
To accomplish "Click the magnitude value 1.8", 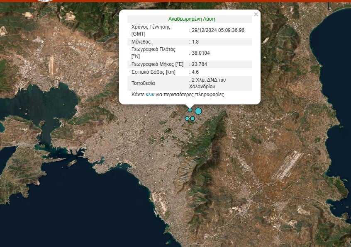I will point(195,42).
